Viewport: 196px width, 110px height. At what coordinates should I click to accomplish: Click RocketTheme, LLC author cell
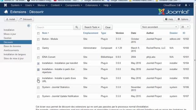click(156, 48)
